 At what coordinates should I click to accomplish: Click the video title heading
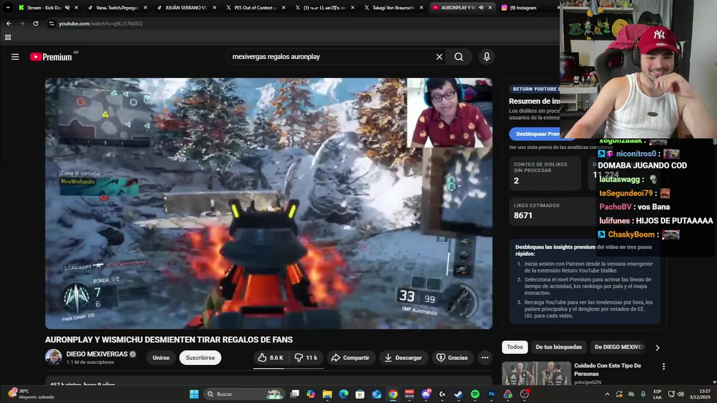click(x=169, y=340)
